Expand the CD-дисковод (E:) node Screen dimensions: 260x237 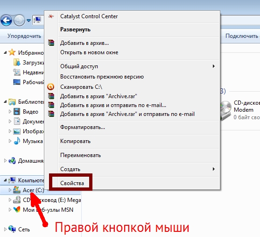coord(10,200)
